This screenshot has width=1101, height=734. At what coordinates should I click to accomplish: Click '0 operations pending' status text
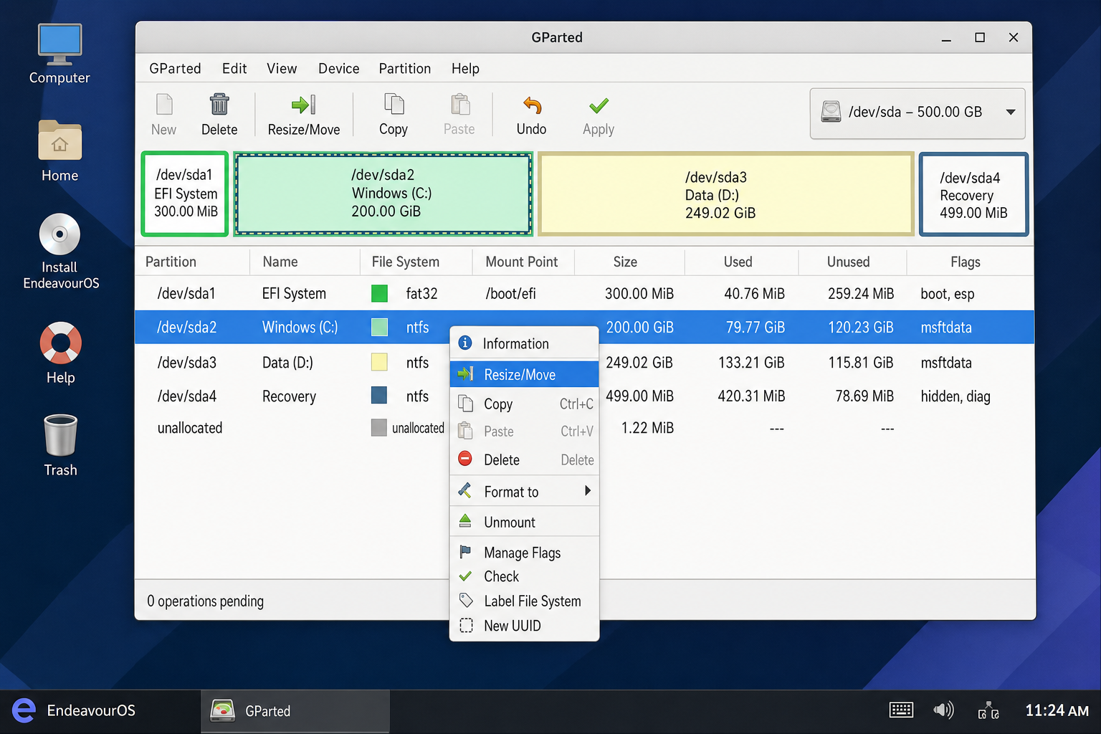(x=205, y=601)
